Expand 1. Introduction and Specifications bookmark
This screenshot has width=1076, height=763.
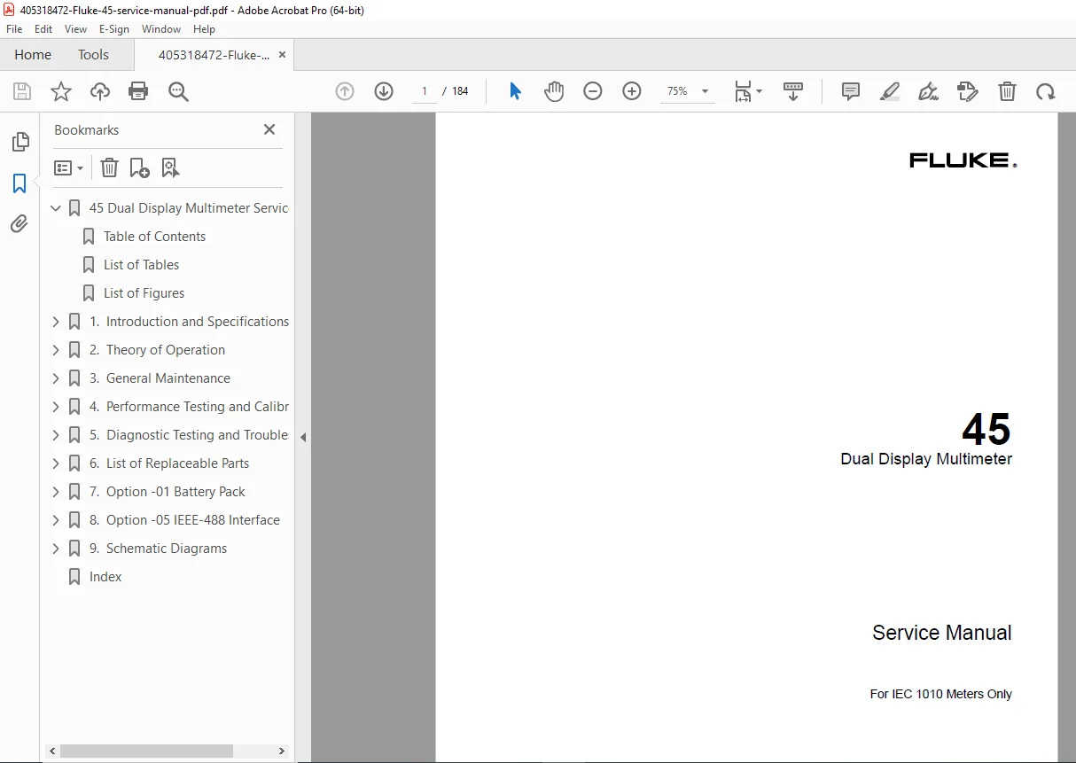click(56, 322)
